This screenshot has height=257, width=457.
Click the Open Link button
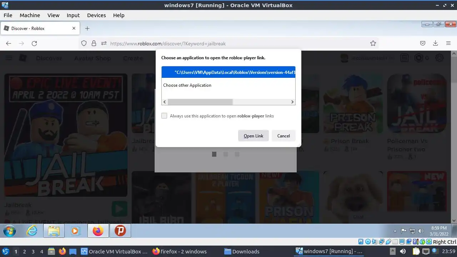pos(253,136)
